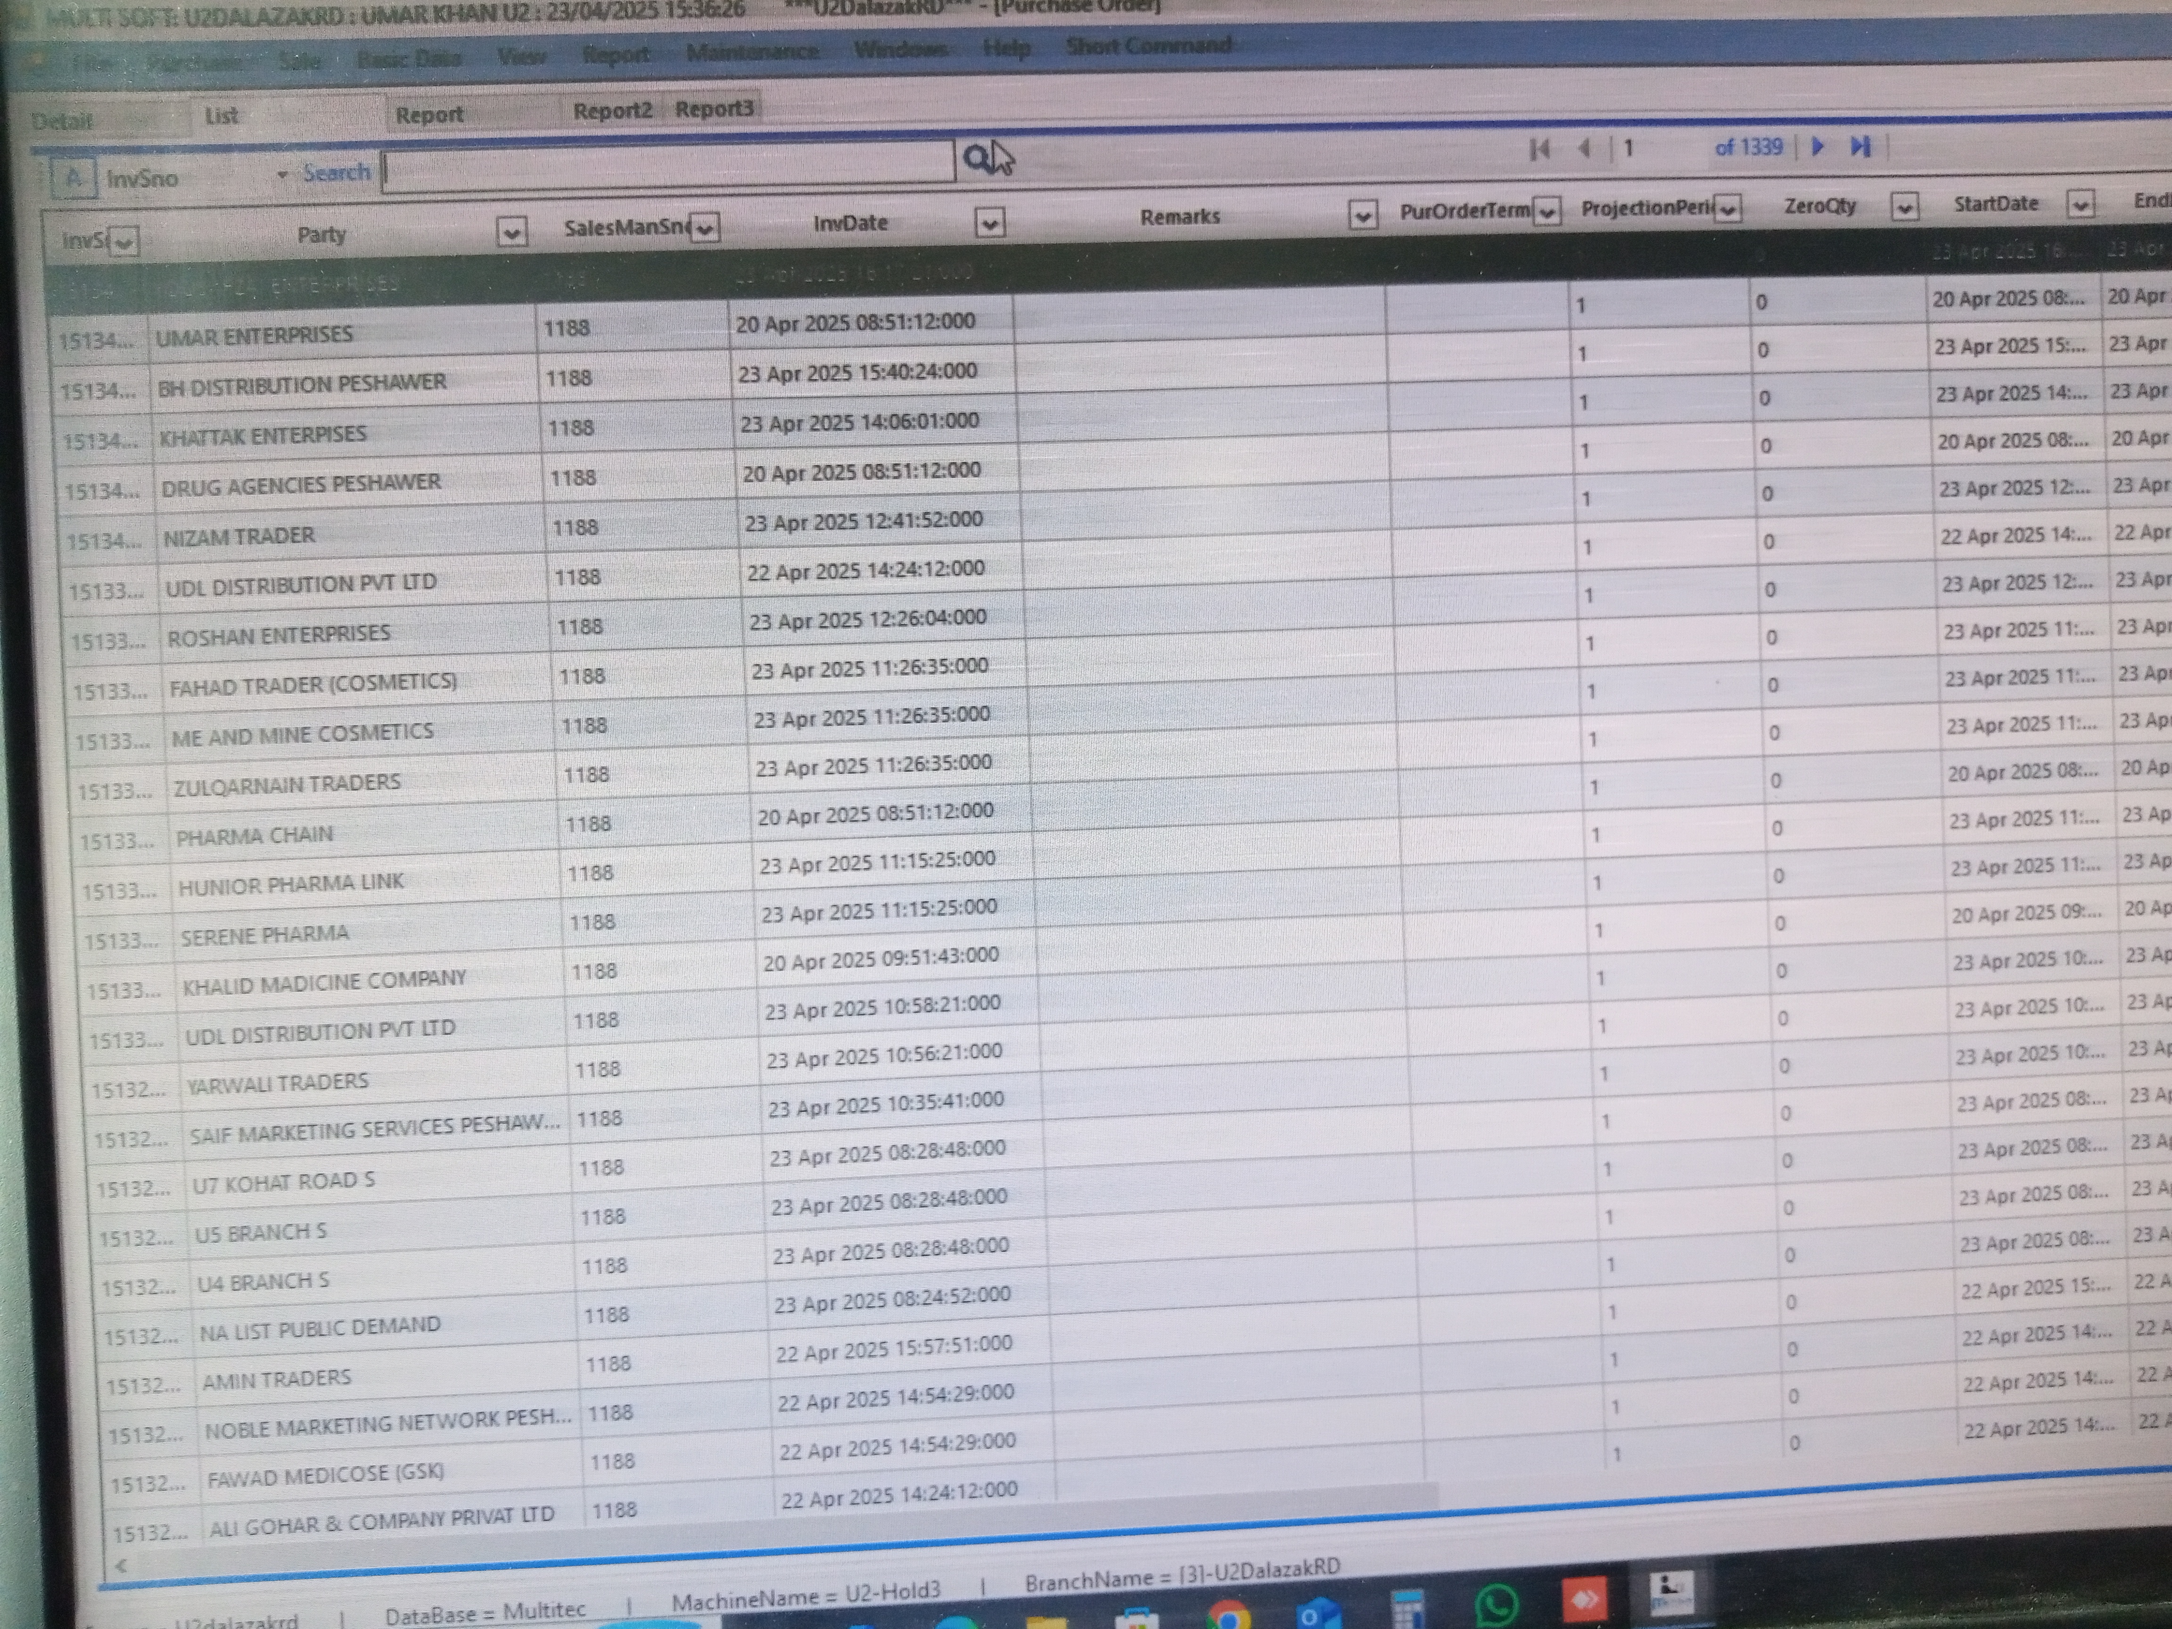The height and width of the screenshot is (1629, 2172).
Task: Open the InvDate column filter dropdown
Action: click(x=989, y=223)
